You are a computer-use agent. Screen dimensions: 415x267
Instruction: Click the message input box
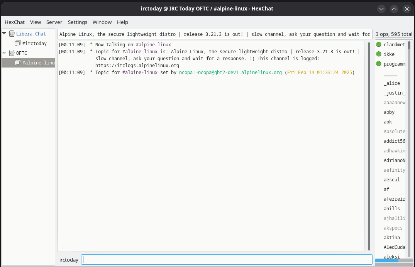pos(227,260)
